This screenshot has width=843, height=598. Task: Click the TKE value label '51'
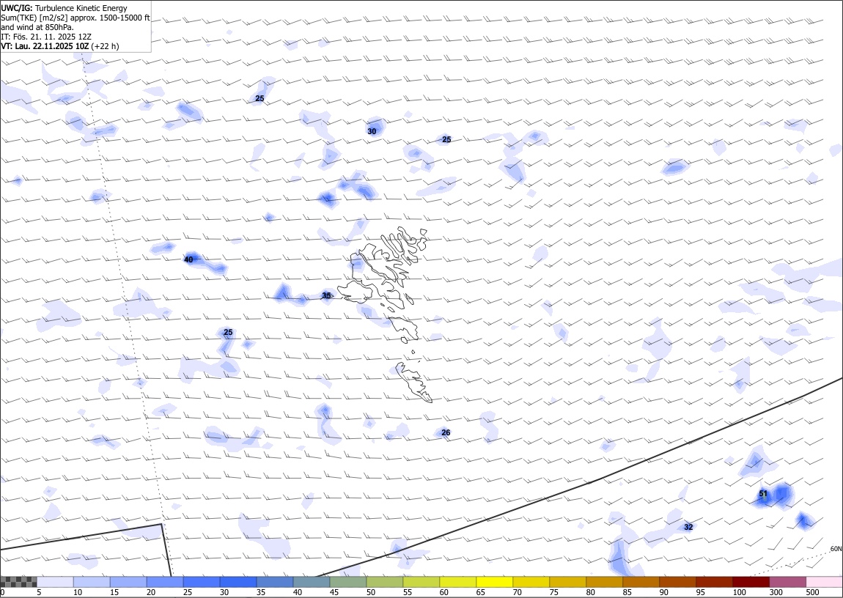click(x=763, y=494)
